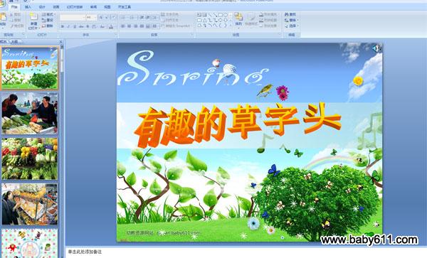Toggle Align Left for paragraph
The image size is (427, 258).
click(123, 26)
